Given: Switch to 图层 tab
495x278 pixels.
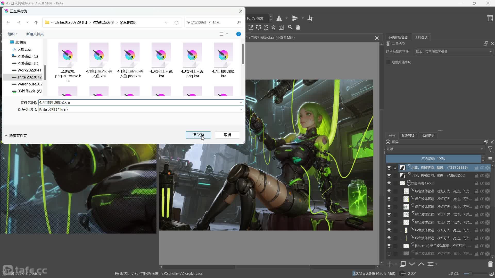Looking at the screenshot, I should tap(392, 136).
